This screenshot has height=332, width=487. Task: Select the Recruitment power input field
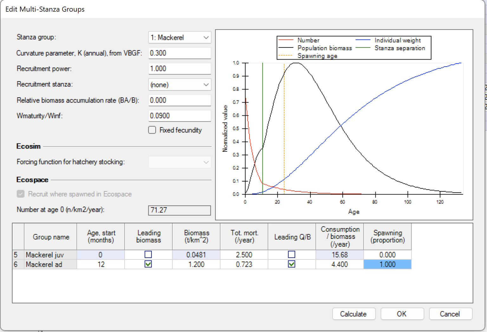179,68
